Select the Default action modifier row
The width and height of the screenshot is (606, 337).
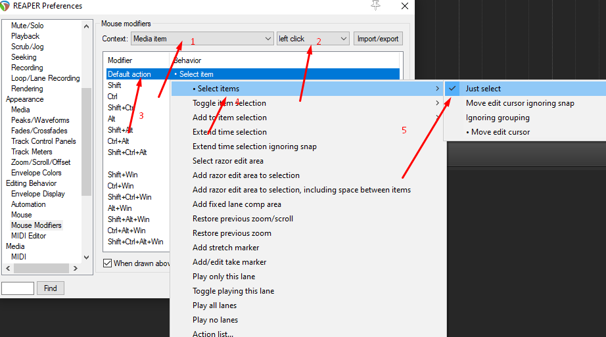pyautogui.click(x=253, y=74)
